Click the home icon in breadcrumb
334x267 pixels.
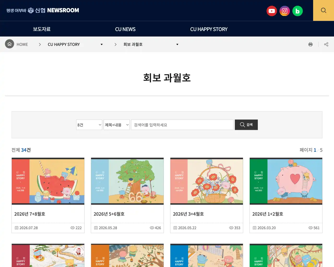click(9, 44)
